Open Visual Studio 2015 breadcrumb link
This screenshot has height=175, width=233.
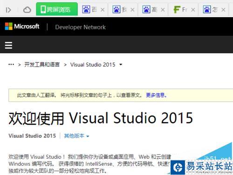click(93, 64)
